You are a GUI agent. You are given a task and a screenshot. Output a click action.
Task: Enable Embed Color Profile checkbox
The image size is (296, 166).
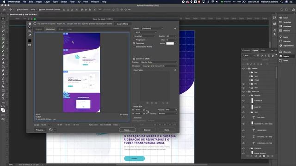[x=134, y=47]
